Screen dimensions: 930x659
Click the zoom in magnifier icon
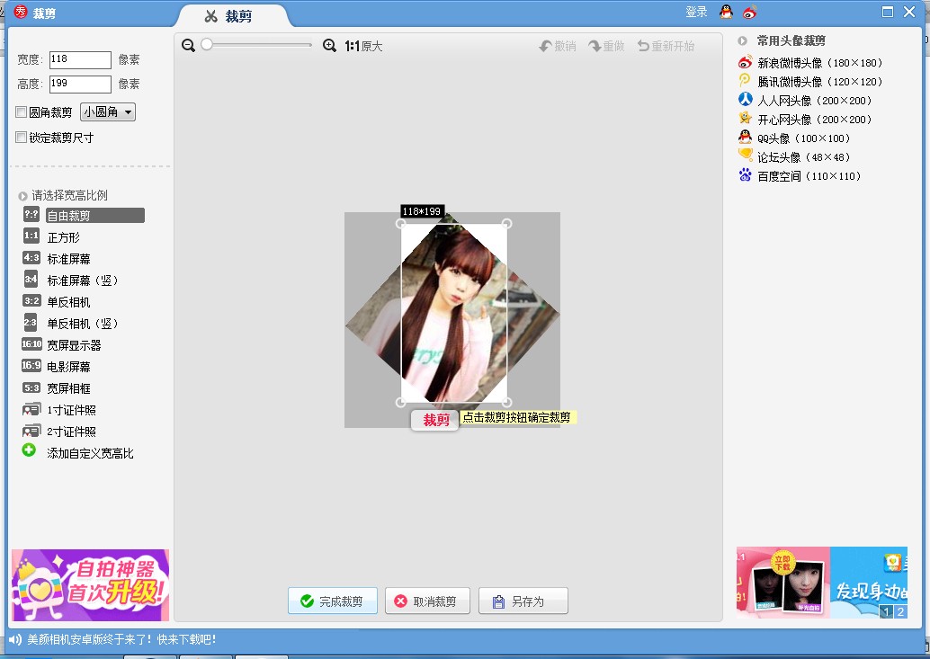point(329,46)
